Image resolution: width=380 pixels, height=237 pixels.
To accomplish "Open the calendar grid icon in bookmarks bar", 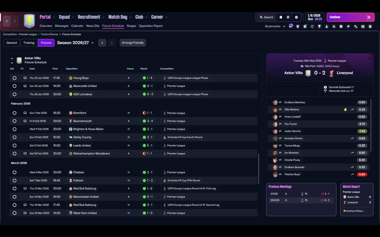I will 363,26.
